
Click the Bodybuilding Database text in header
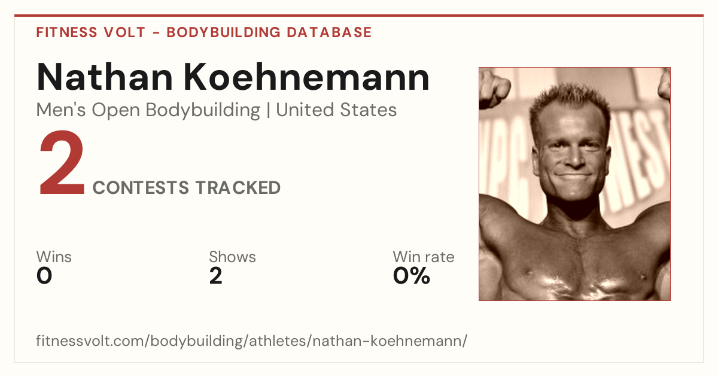(x=269, y=32)
